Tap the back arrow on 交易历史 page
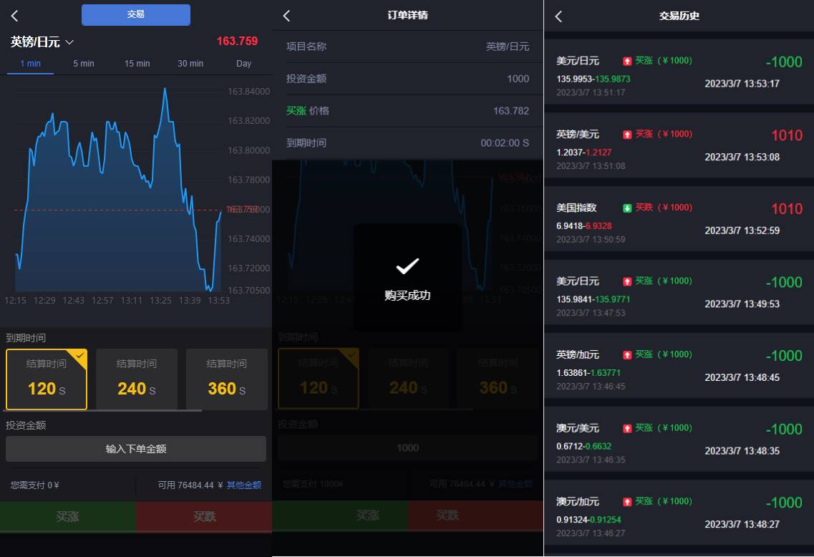Viewport: 814px width, 557px height. pos(558,16)
